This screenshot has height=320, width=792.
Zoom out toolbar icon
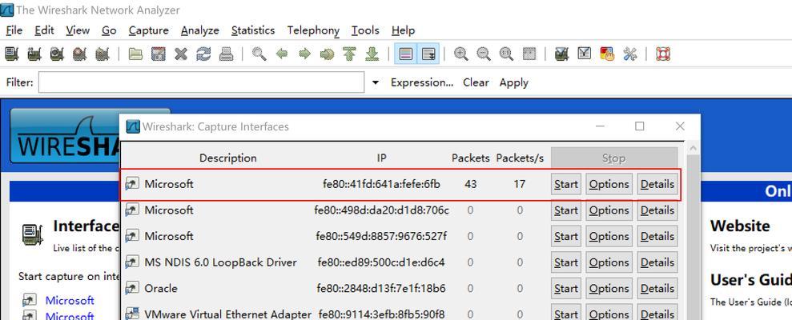(484, 54)
